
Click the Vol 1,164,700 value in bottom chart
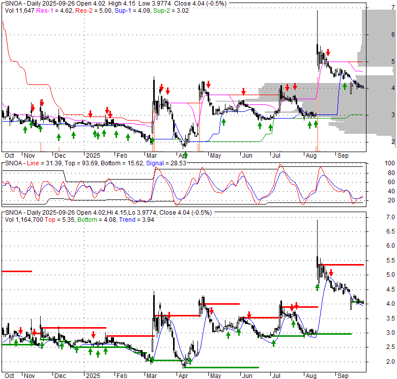(24, 220)
